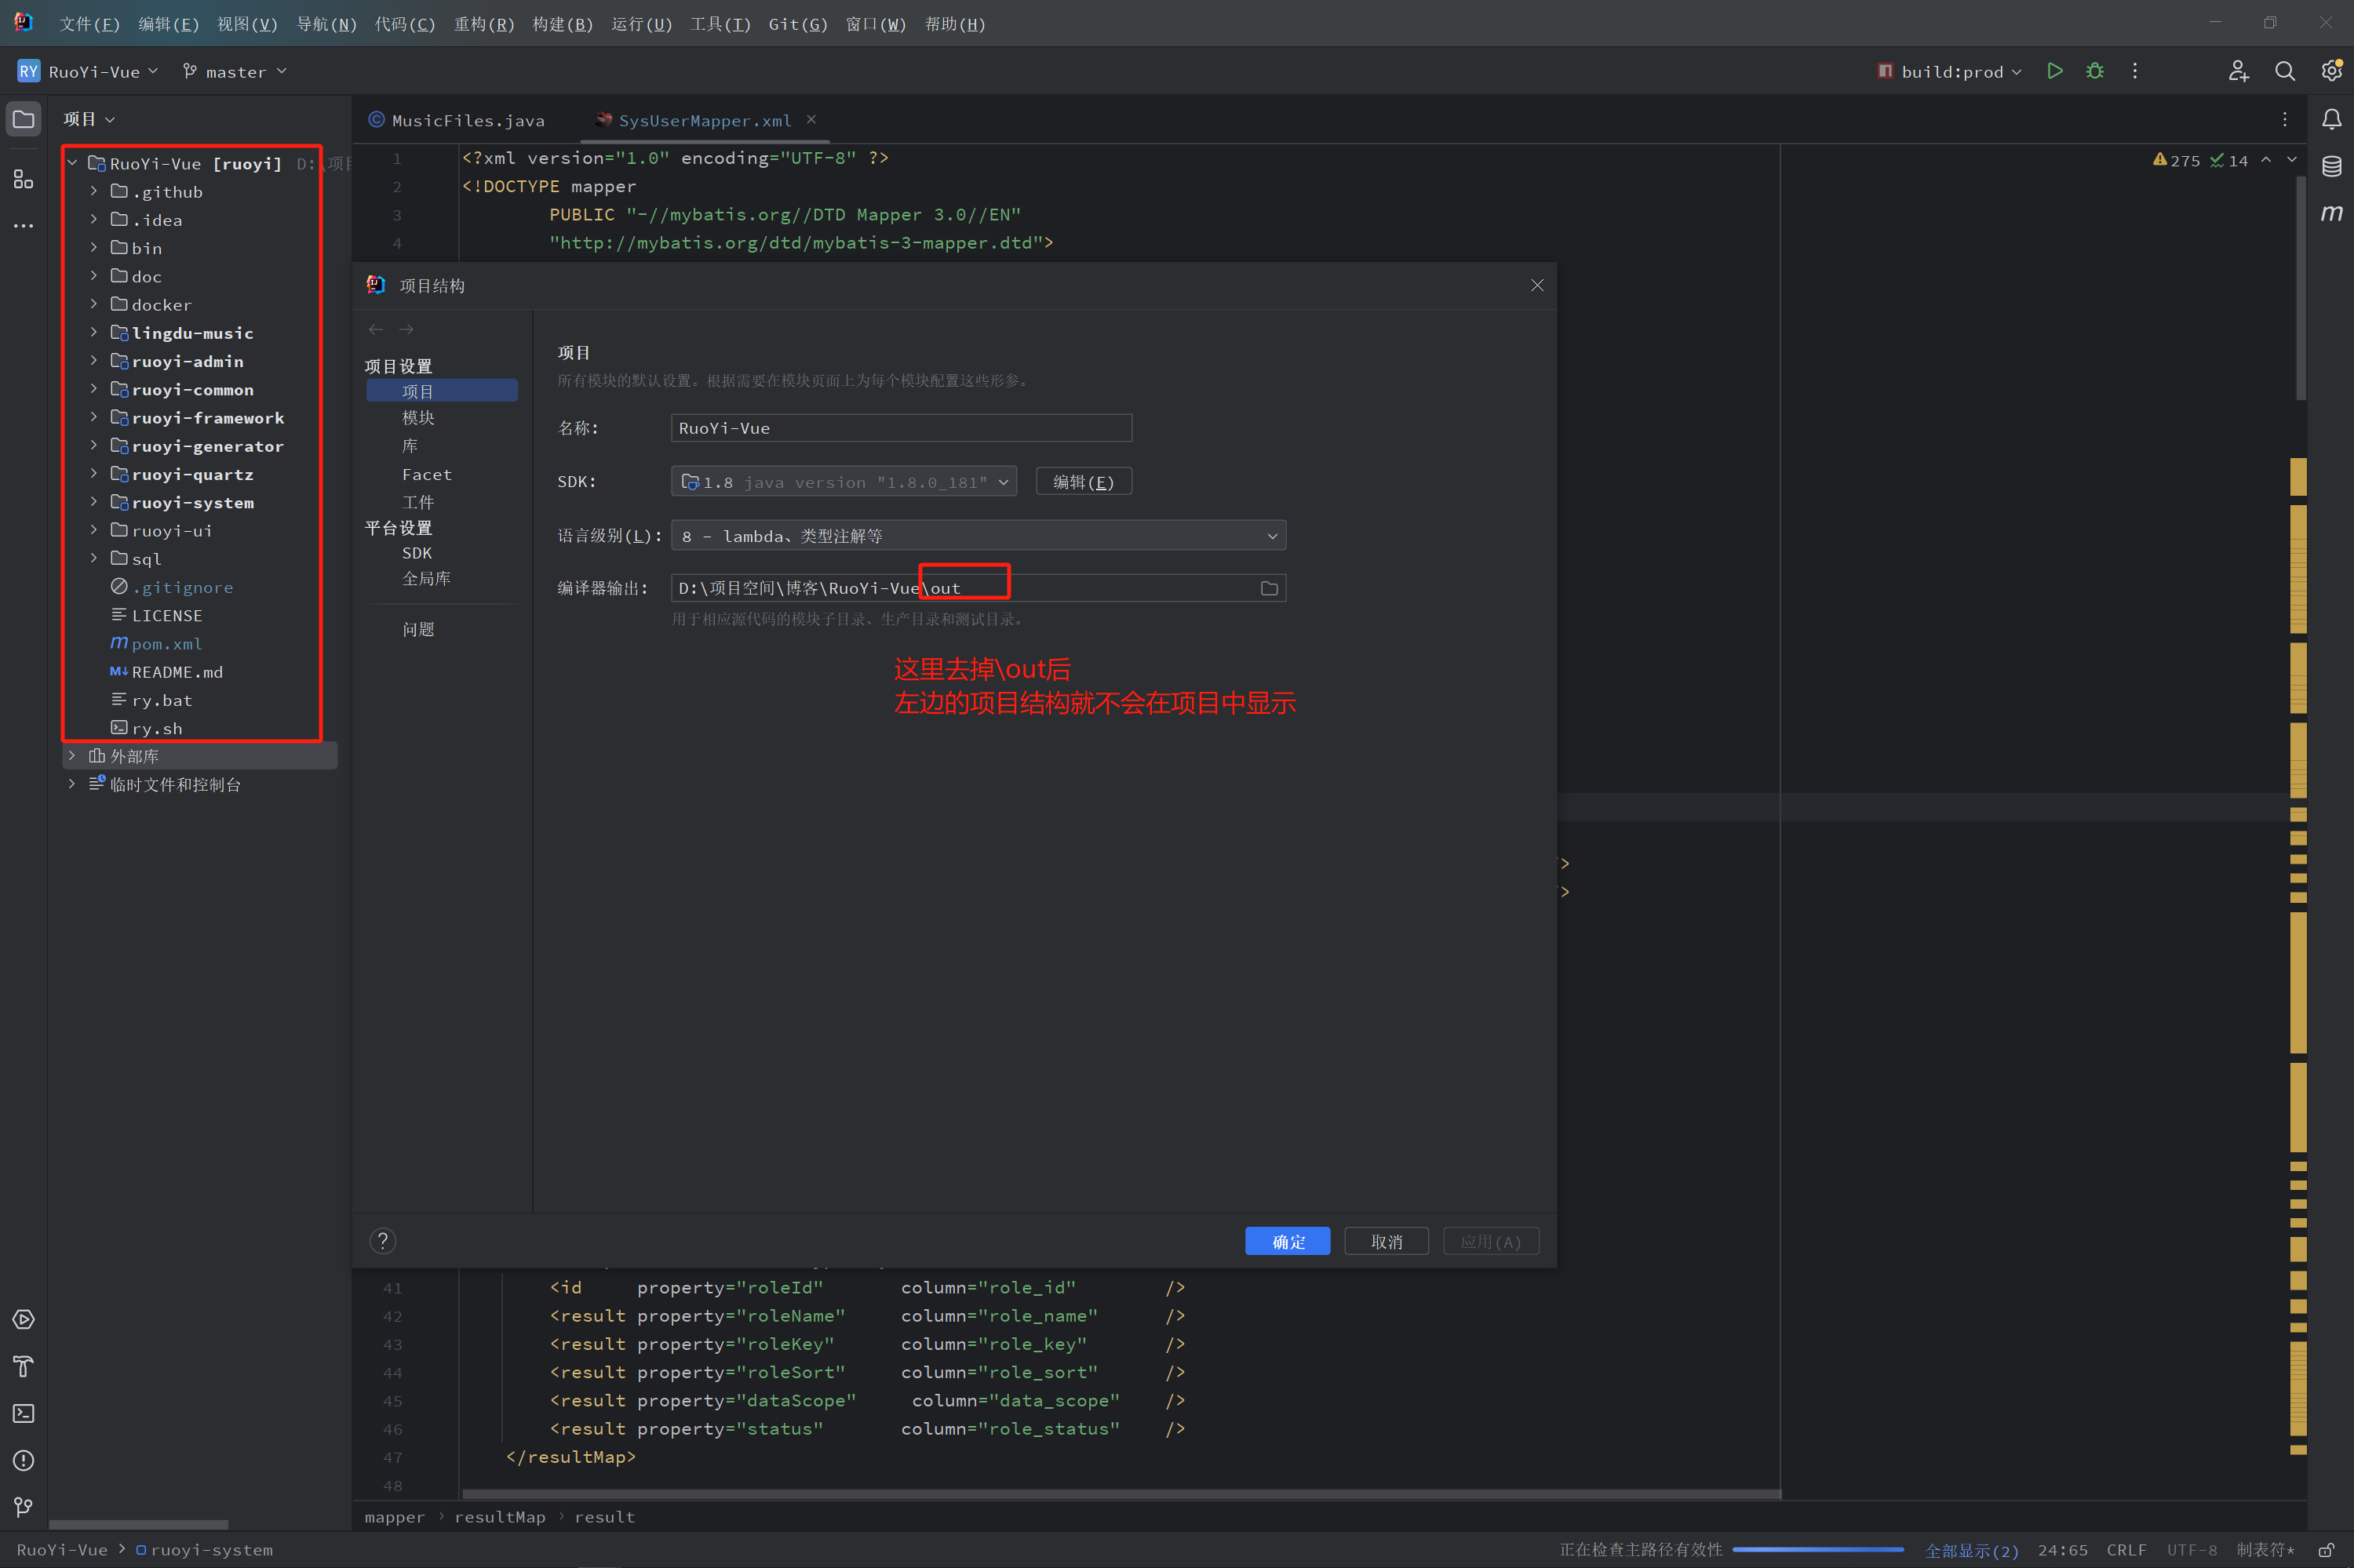Click the green Run button

(2055, 71)
